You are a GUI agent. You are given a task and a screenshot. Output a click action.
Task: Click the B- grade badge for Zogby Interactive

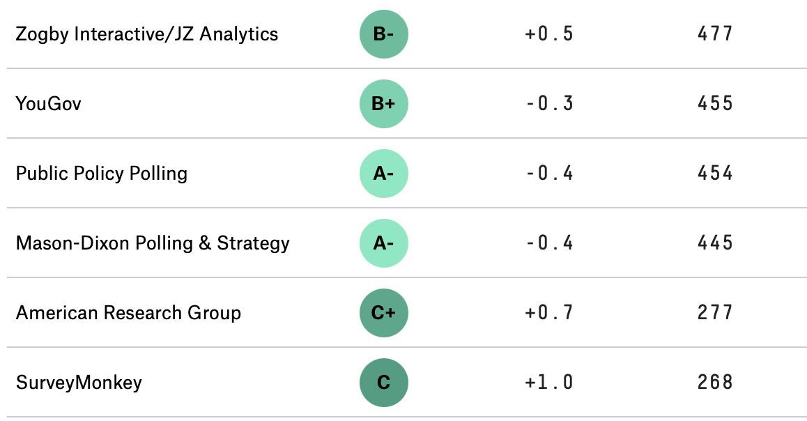tap(383, 34)
